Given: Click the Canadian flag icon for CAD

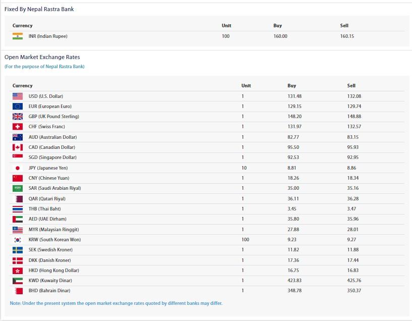Looking at the screenshot, I should [x=18, y=147].
